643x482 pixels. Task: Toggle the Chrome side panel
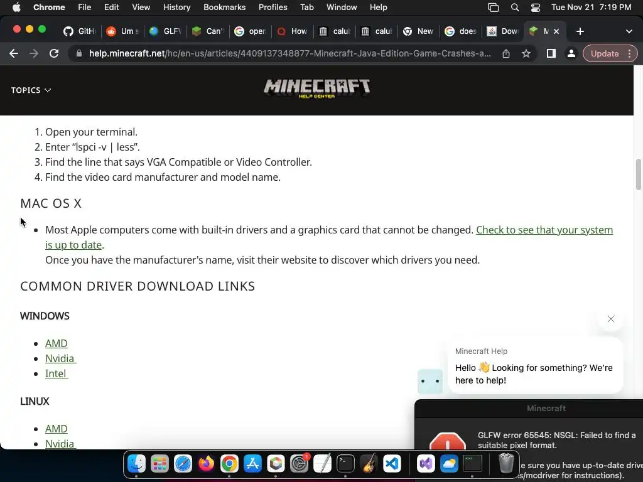coord(551,53)
